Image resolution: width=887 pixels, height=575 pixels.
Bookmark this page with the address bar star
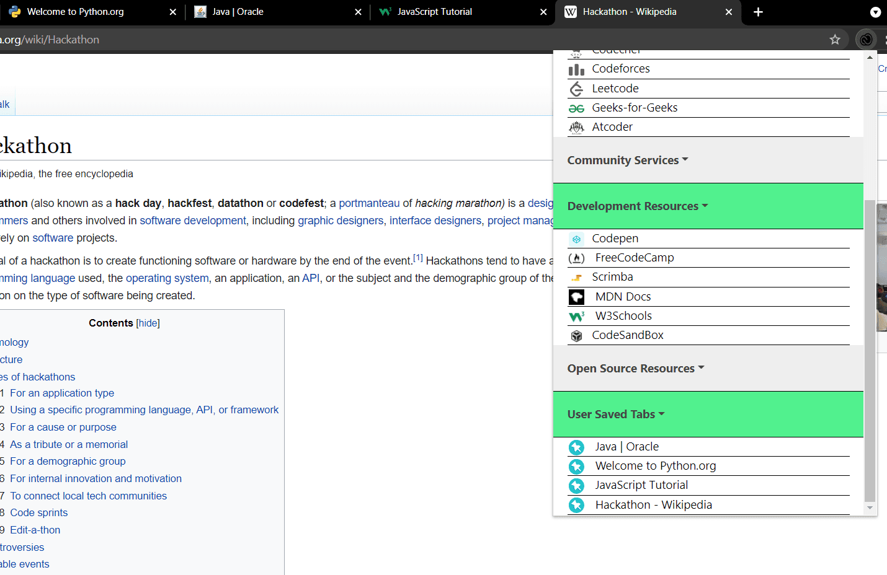point(835,40)
